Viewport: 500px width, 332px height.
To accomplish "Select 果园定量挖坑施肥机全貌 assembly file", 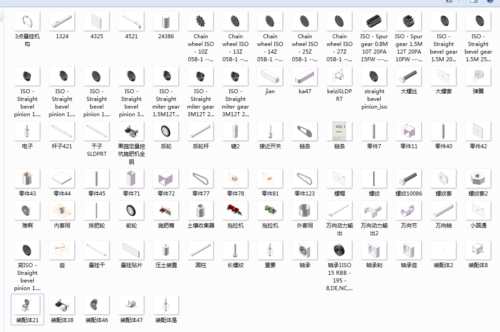I will point(131,132).
